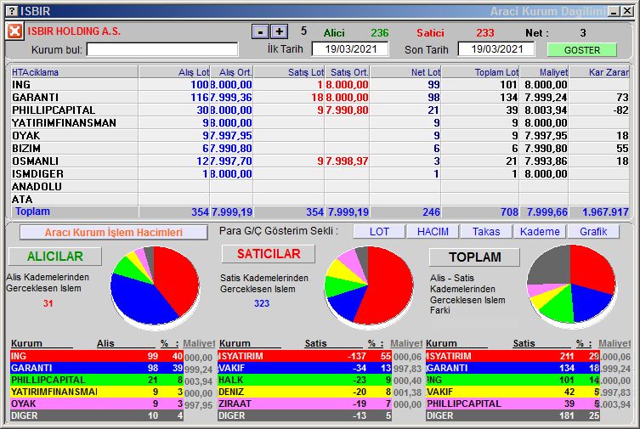Sort by Toplam Lot column header
Screen dimensions: 640x429
pyautogui.click(x=480, y=72)
